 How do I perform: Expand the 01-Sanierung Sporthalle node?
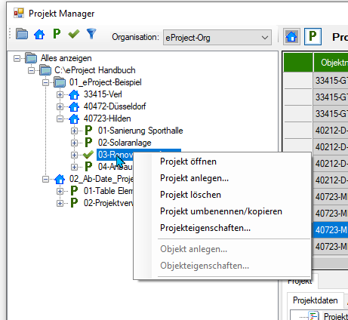[74, 131]
